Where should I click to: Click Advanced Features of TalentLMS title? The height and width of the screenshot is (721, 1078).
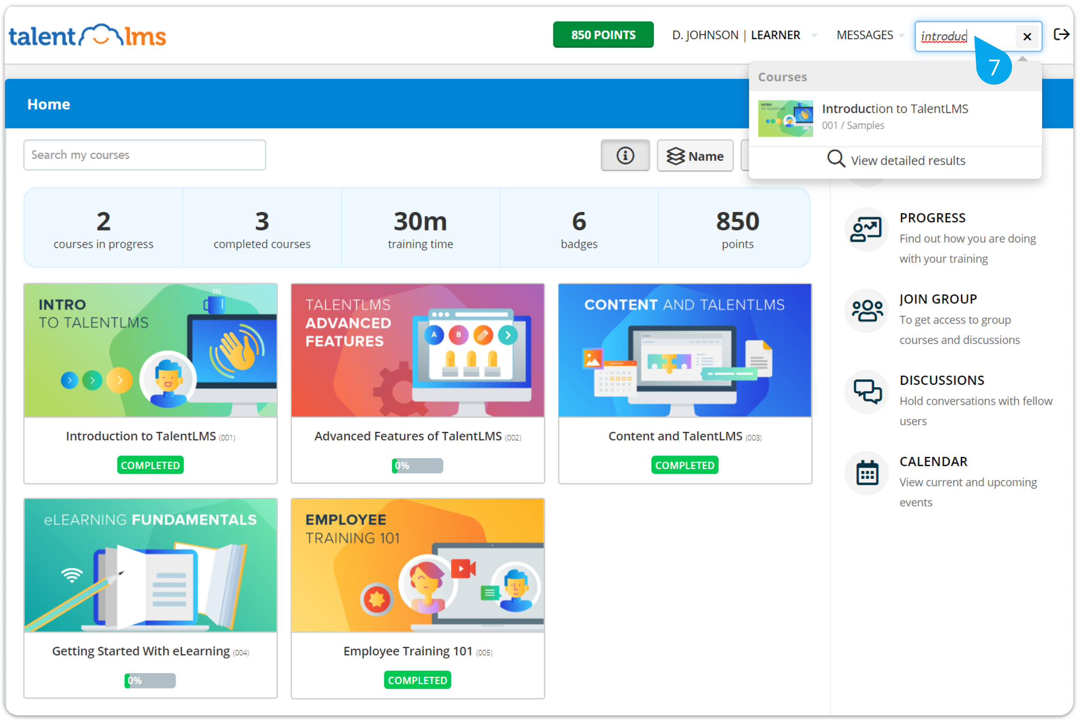click(x=418, y=436)
